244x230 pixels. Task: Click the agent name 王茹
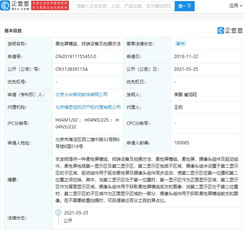pos(178,107)
